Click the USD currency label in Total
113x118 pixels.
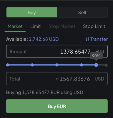point(99,79)
